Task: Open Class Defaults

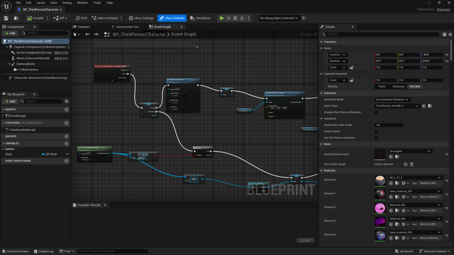Action: tap(172, 18)
